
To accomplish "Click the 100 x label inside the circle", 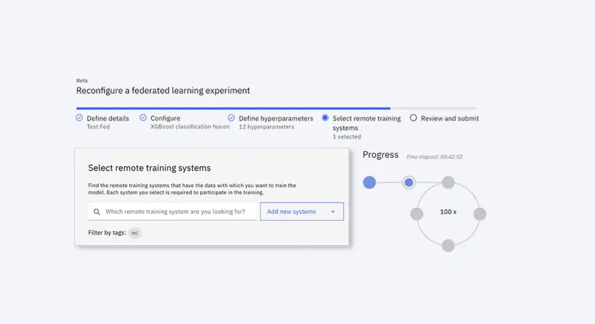I will tap(448, 212).
